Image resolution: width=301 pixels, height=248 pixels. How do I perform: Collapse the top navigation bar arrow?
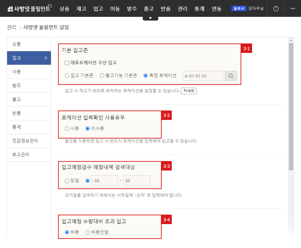tap(150, 17)
